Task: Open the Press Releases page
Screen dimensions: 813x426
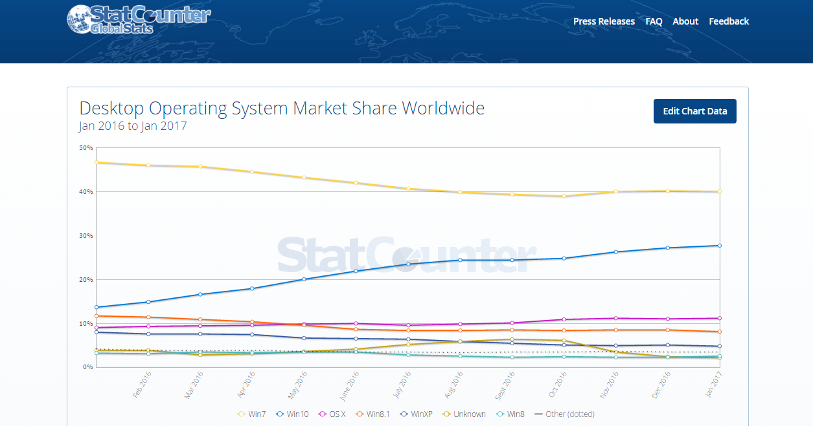Action: click(x=604, y=21)
